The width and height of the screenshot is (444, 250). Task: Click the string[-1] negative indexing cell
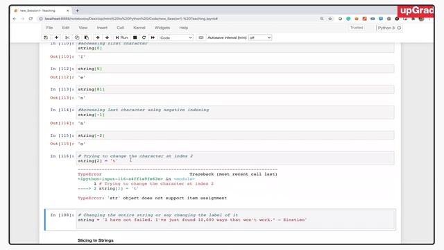click(235, 112)
